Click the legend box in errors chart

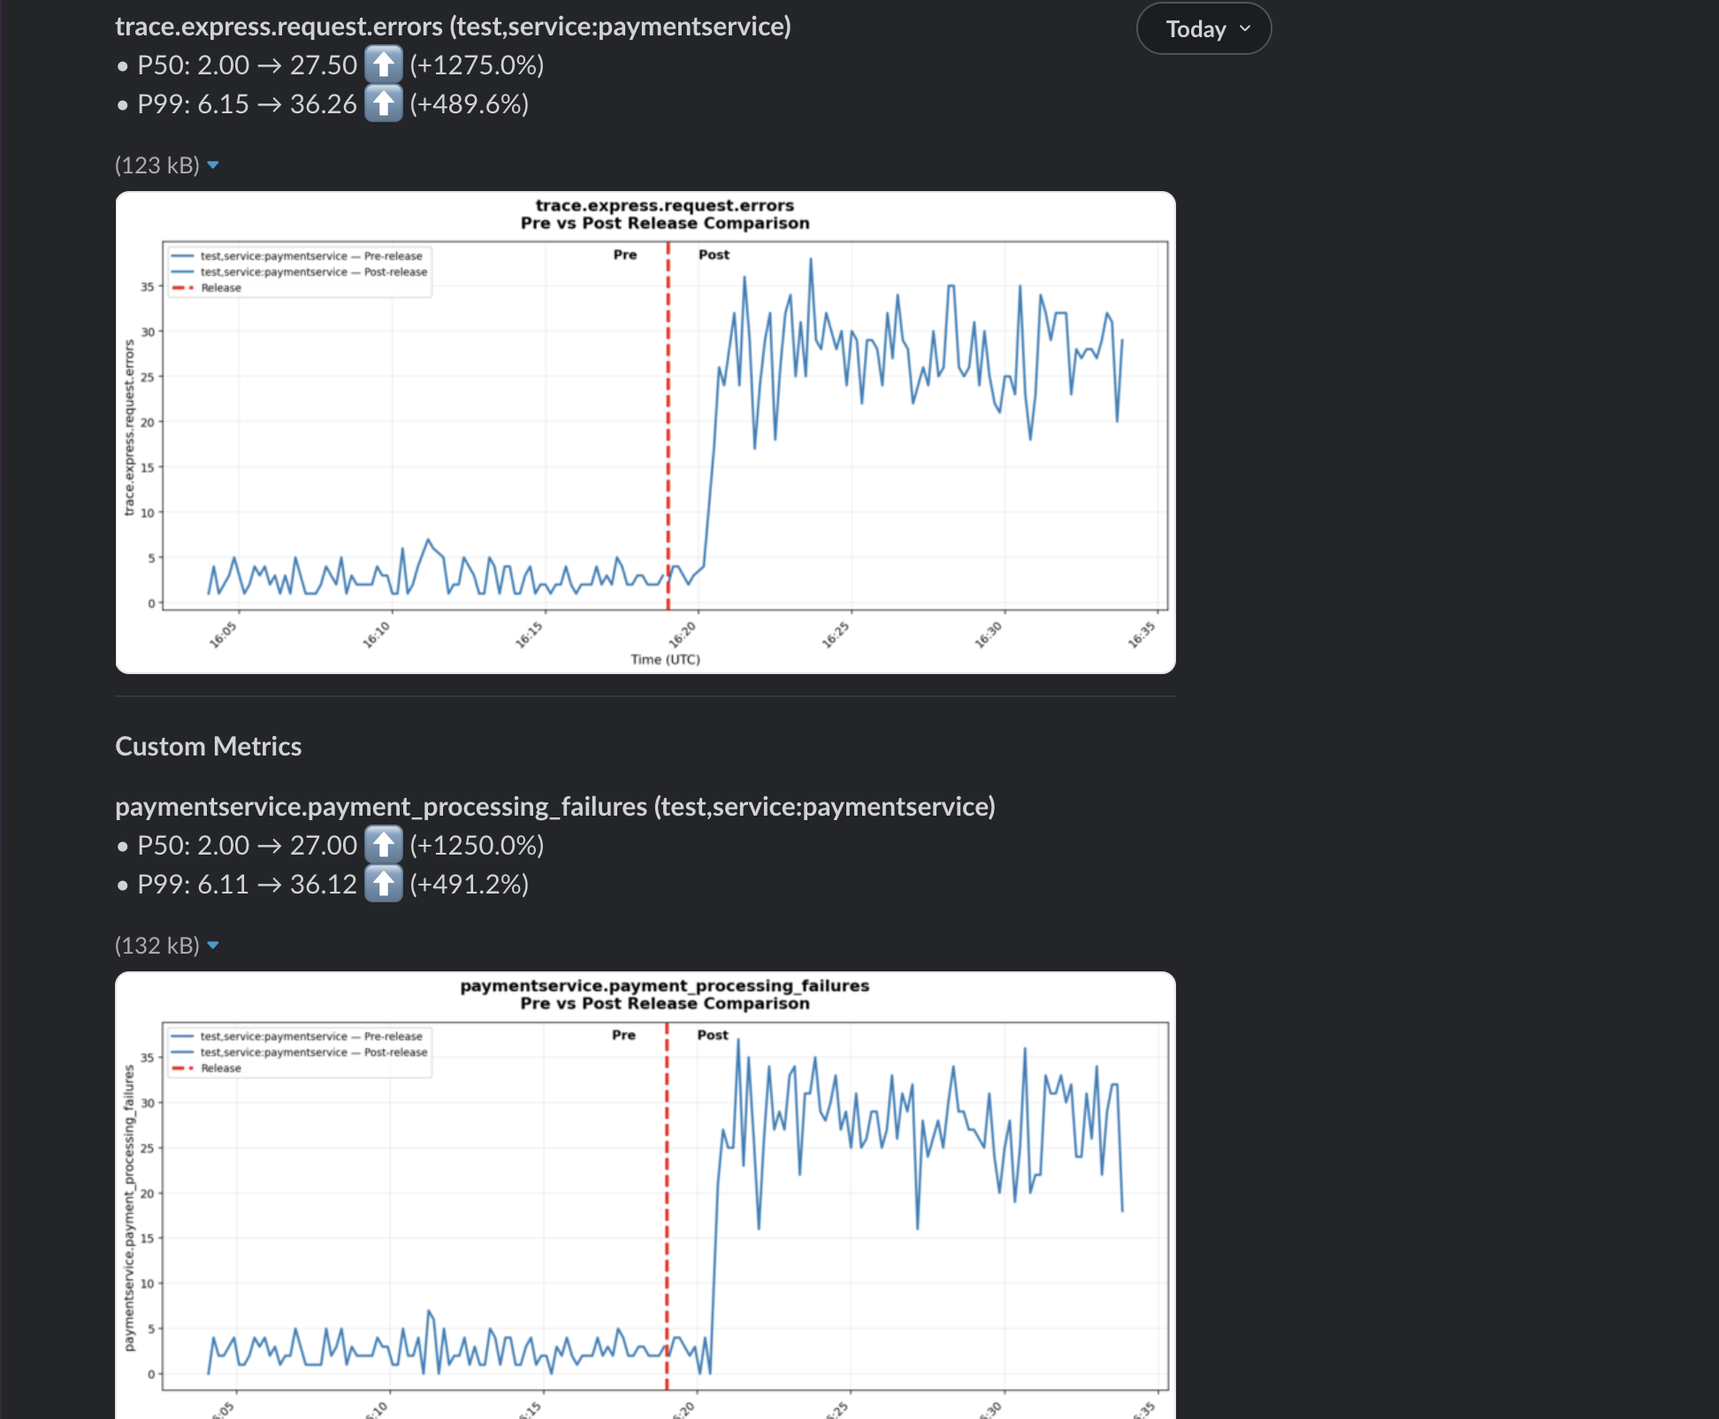click(x=299, y=272)
